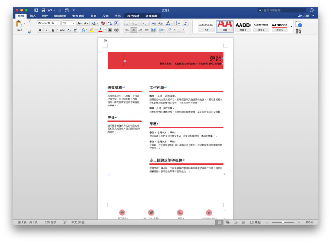This screenshot has height=243, width=331.
Task: Open the font name dropdown Microsoft Jh...
Action: 59,23
